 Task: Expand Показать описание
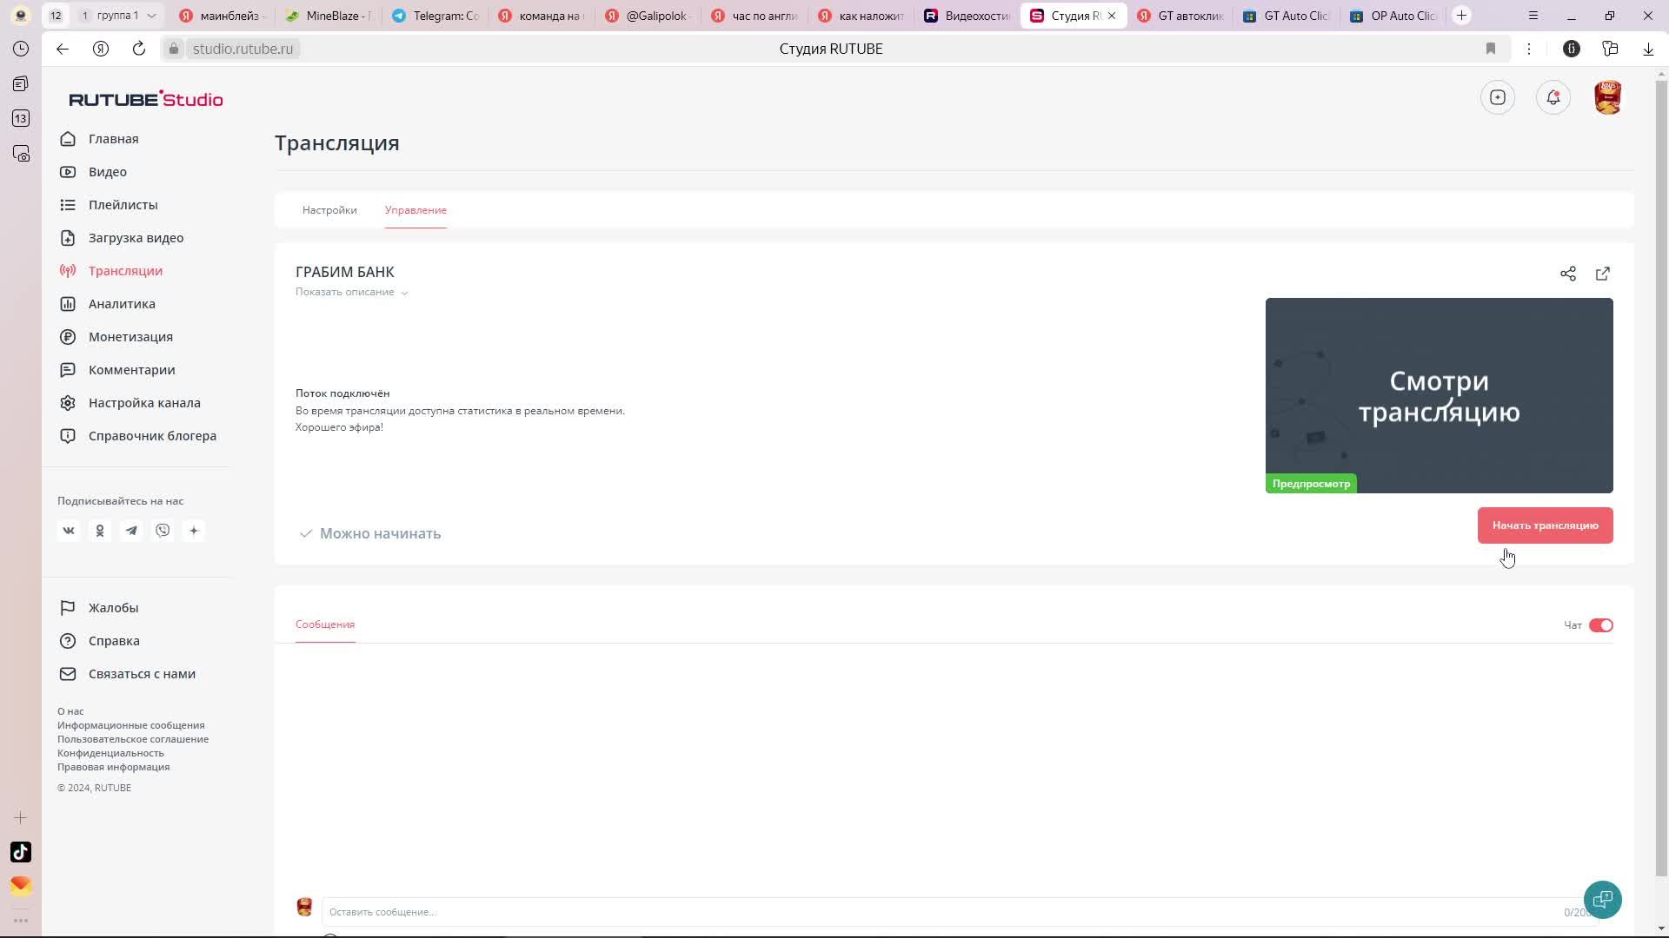click(x=351, y=292)
